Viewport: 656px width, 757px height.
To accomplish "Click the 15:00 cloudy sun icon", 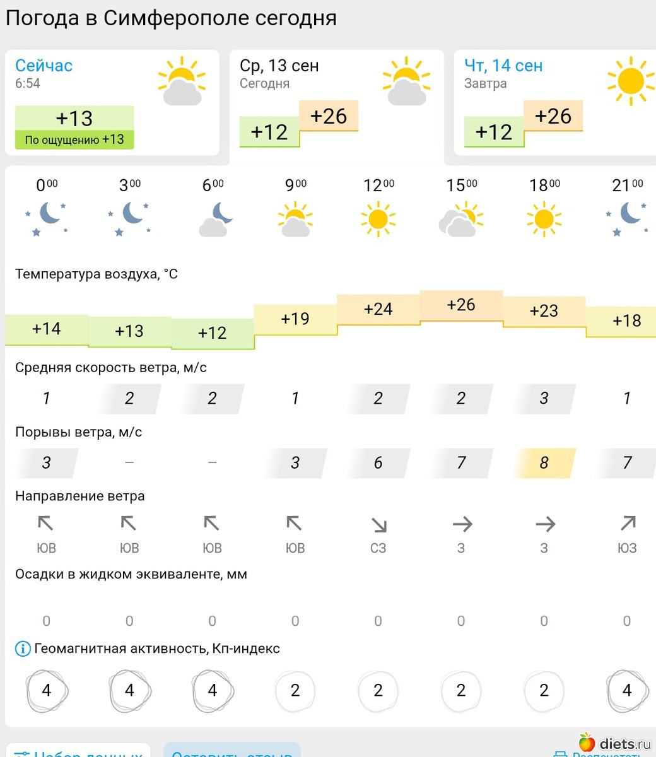I will [x=460, y=218].
